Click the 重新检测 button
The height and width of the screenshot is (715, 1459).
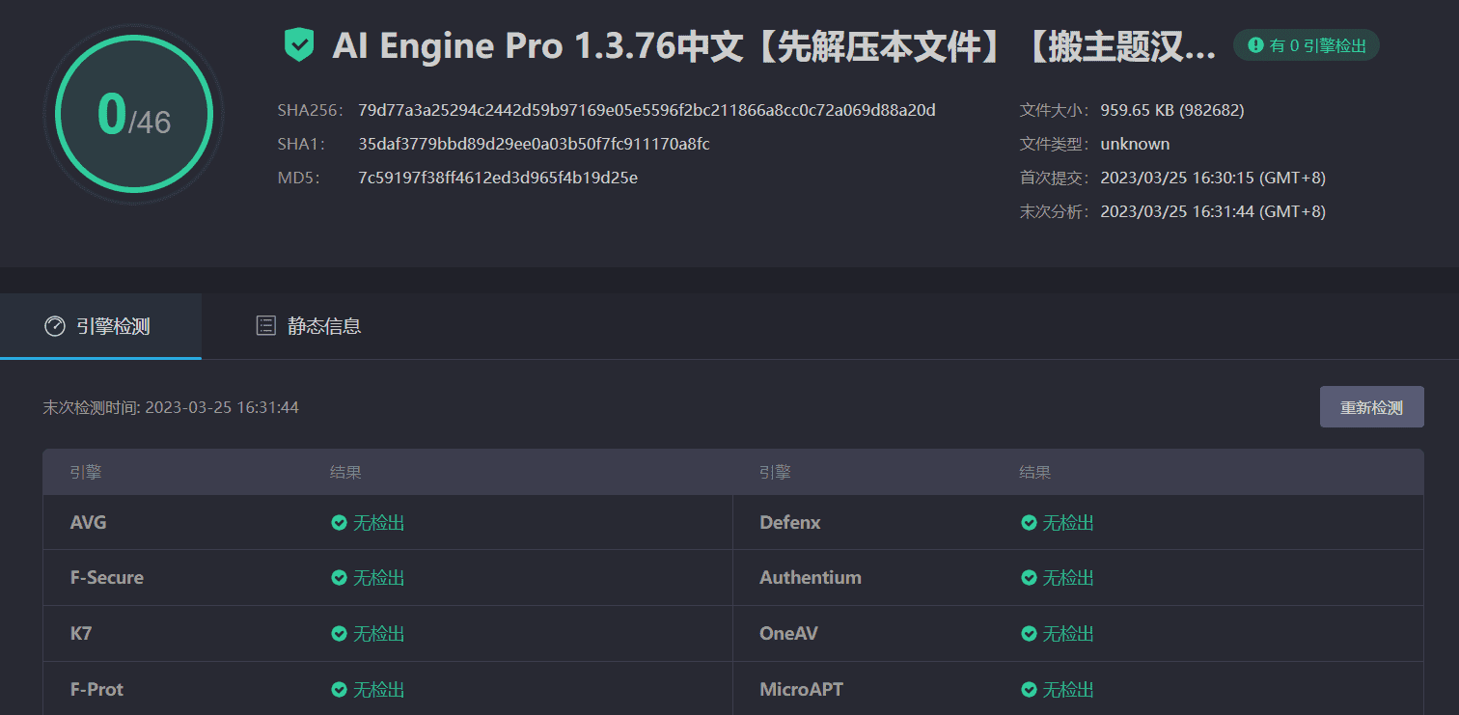tap(1371, 407)
